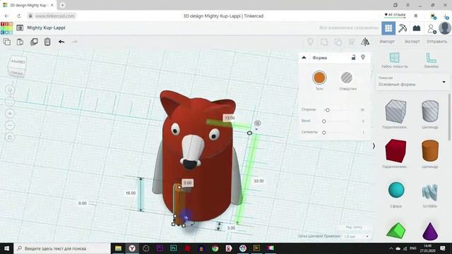Click the Send To button
This screenshot has width=452, height=254.
pos(436,42)
